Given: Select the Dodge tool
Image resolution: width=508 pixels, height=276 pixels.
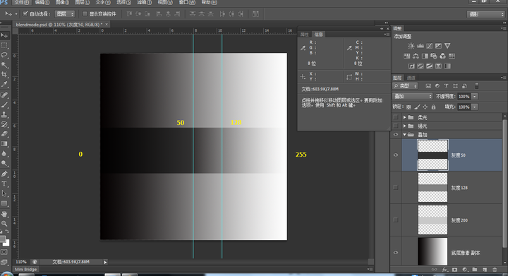Looking at the screenshot, I should 4,163.
